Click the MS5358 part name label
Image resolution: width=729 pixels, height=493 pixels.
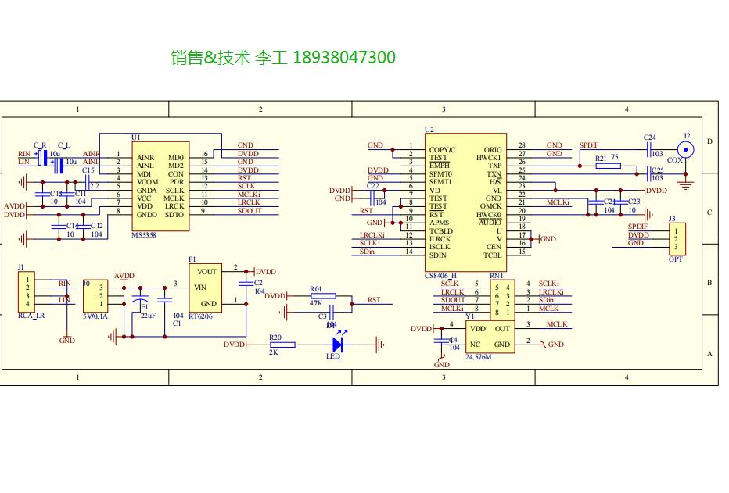[x=144, y=235]
